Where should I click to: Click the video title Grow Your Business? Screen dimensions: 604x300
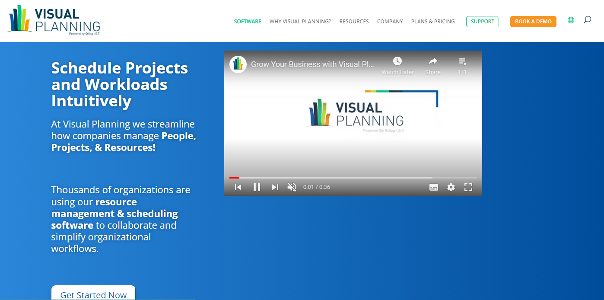pos(312,64)
